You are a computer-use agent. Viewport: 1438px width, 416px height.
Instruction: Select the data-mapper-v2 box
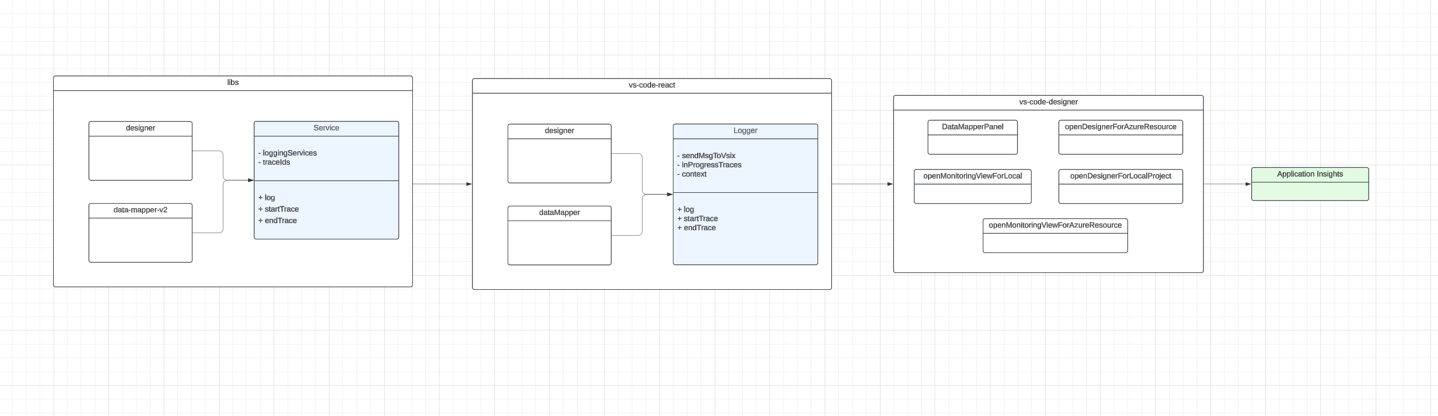[x=140, y=233]
